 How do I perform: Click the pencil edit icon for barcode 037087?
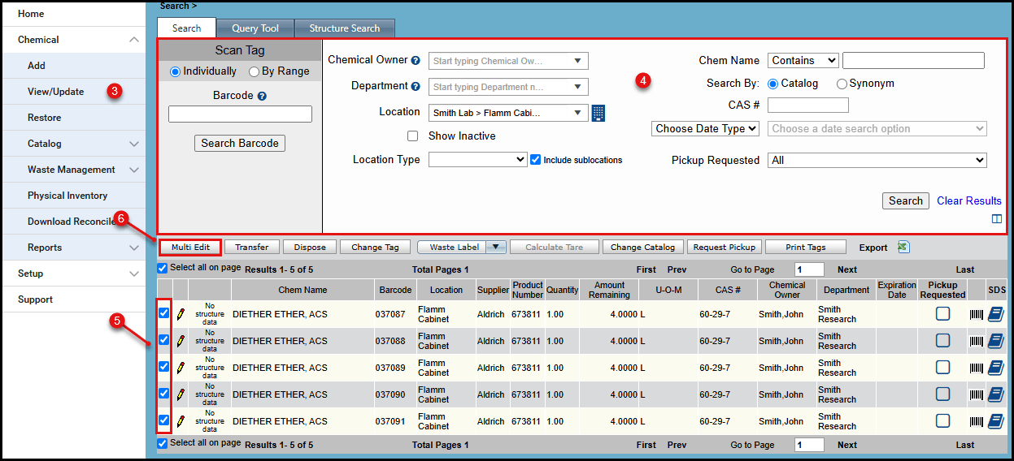click(181, 314)
